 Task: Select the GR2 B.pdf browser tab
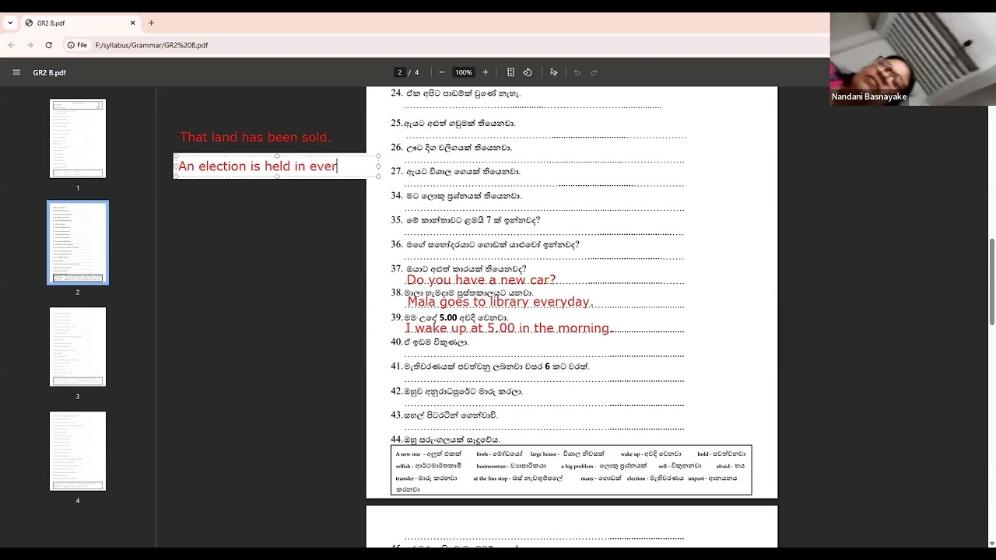click(79, 23)
